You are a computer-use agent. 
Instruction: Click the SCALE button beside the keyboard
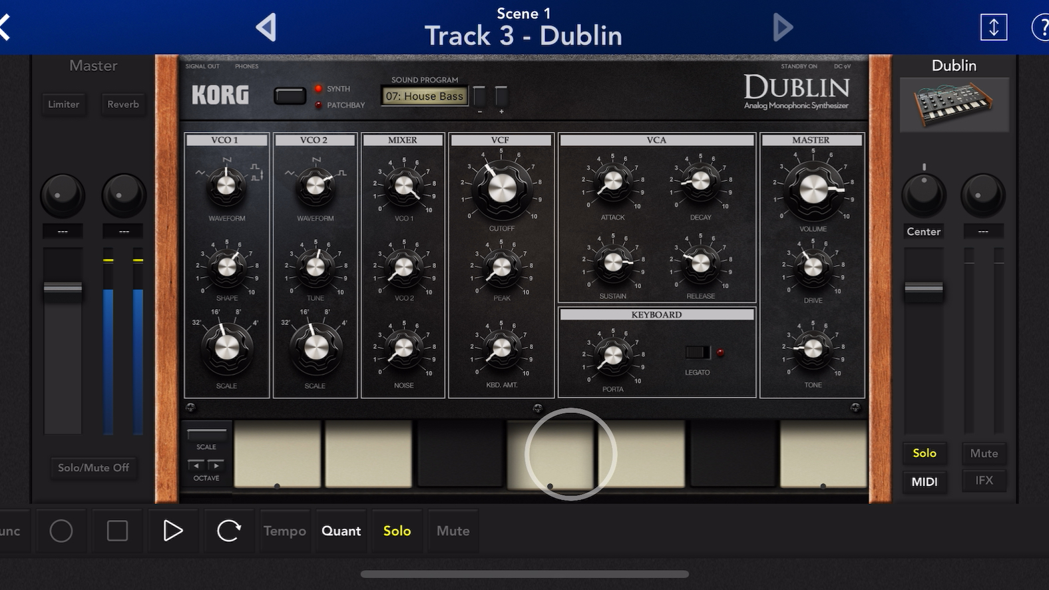coord(206,436)
